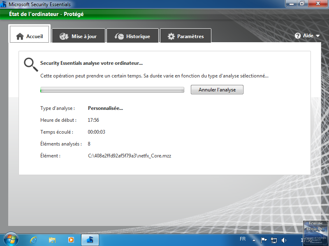The image size is (329, 246).
Task: Open the Action Center flag icon
Action: pos(264,240)
